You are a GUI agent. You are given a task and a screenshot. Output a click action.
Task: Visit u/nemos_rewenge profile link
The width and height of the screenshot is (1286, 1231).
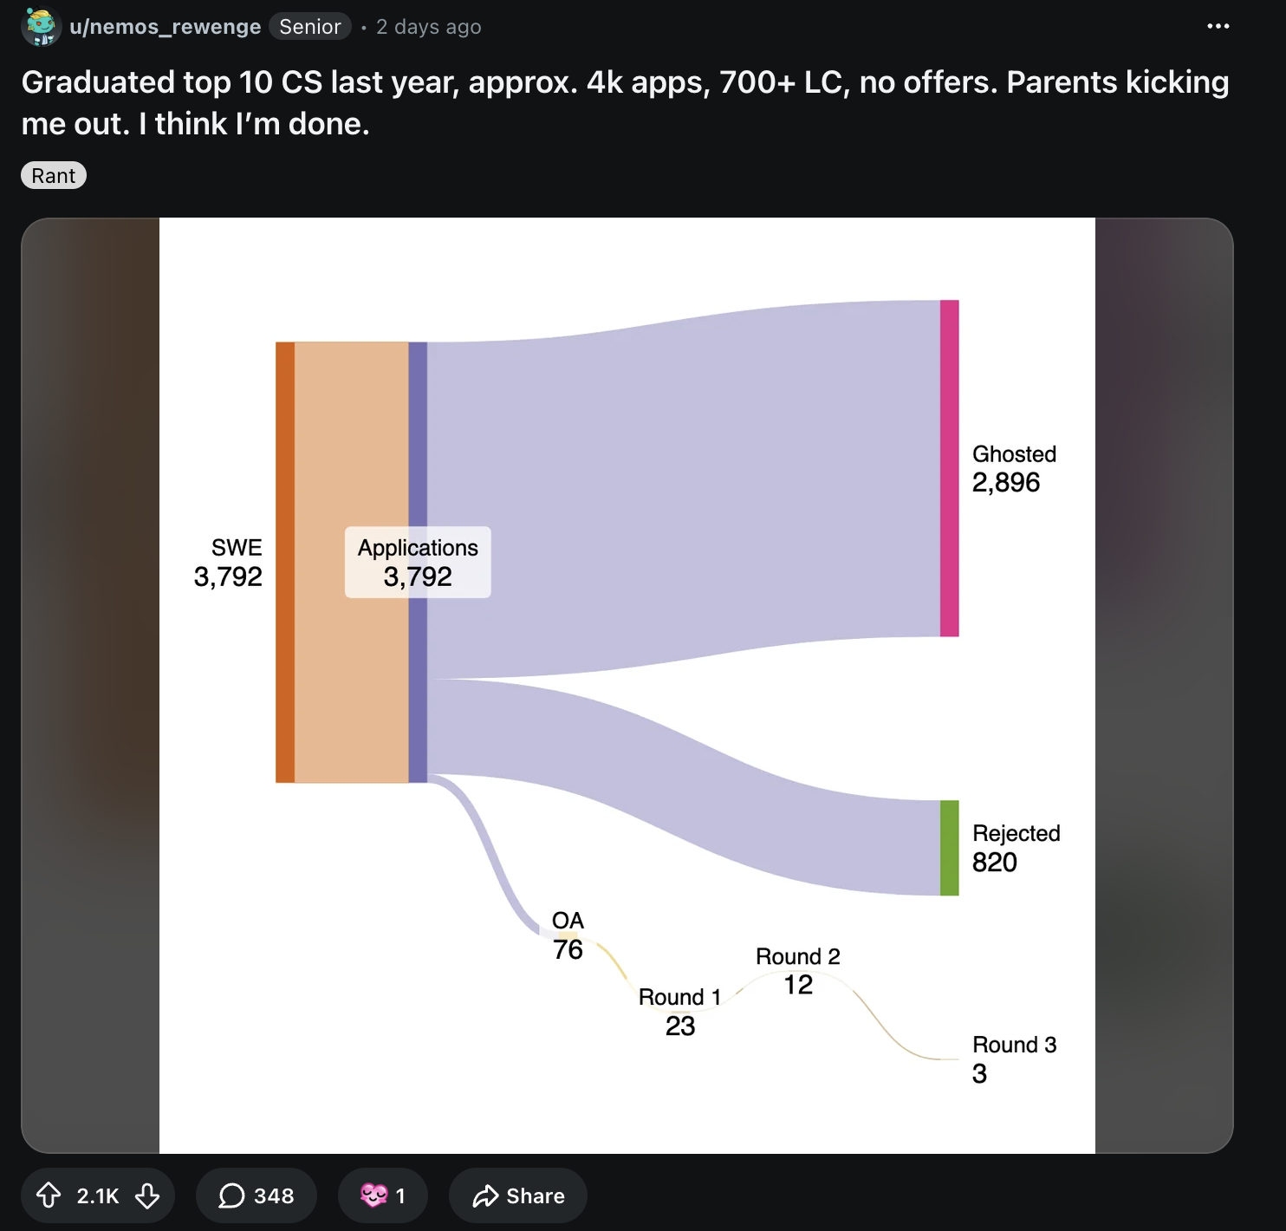point(165,27)
